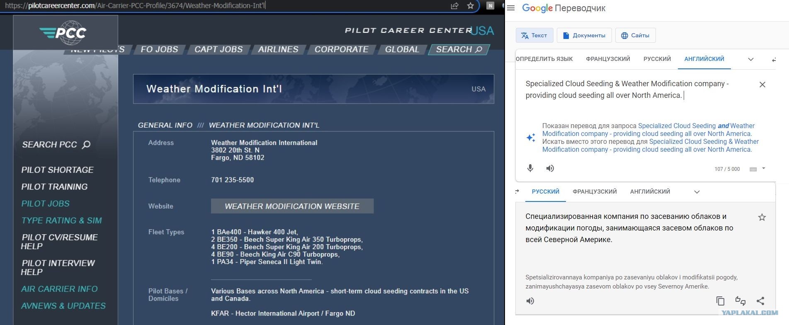Open PILOT CV/RESUME HELP link

click(x=60, y=242)
